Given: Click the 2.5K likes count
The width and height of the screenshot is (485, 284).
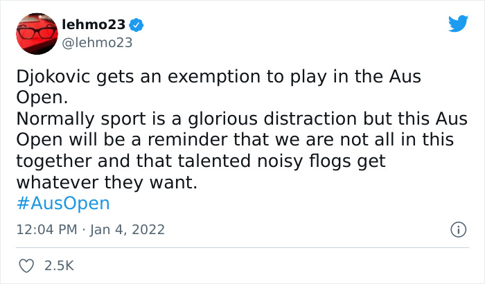Looking at the screenshot, I should tap(58, 265).
